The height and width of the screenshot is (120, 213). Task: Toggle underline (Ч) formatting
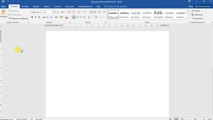point(39,17)
